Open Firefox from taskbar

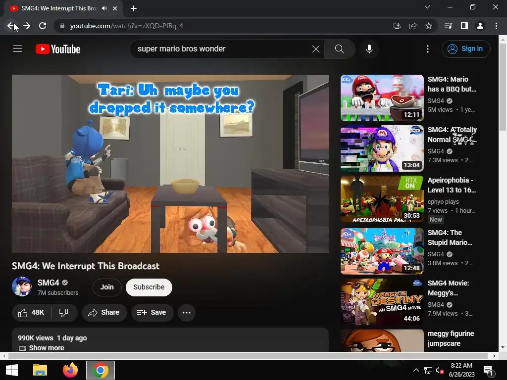tap(70, 370)
